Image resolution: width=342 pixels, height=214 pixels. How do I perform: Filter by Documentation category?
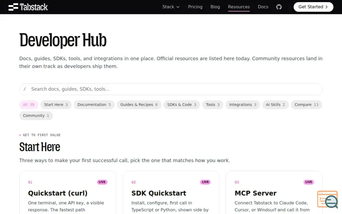[x=94, y=104]
